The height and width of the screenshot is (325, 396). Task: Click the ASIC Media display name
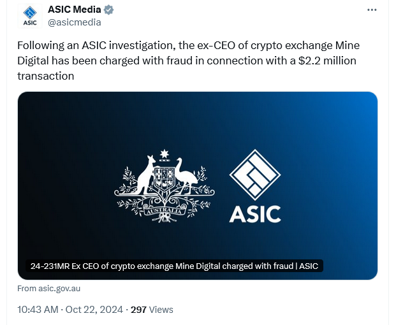[75, 11]
